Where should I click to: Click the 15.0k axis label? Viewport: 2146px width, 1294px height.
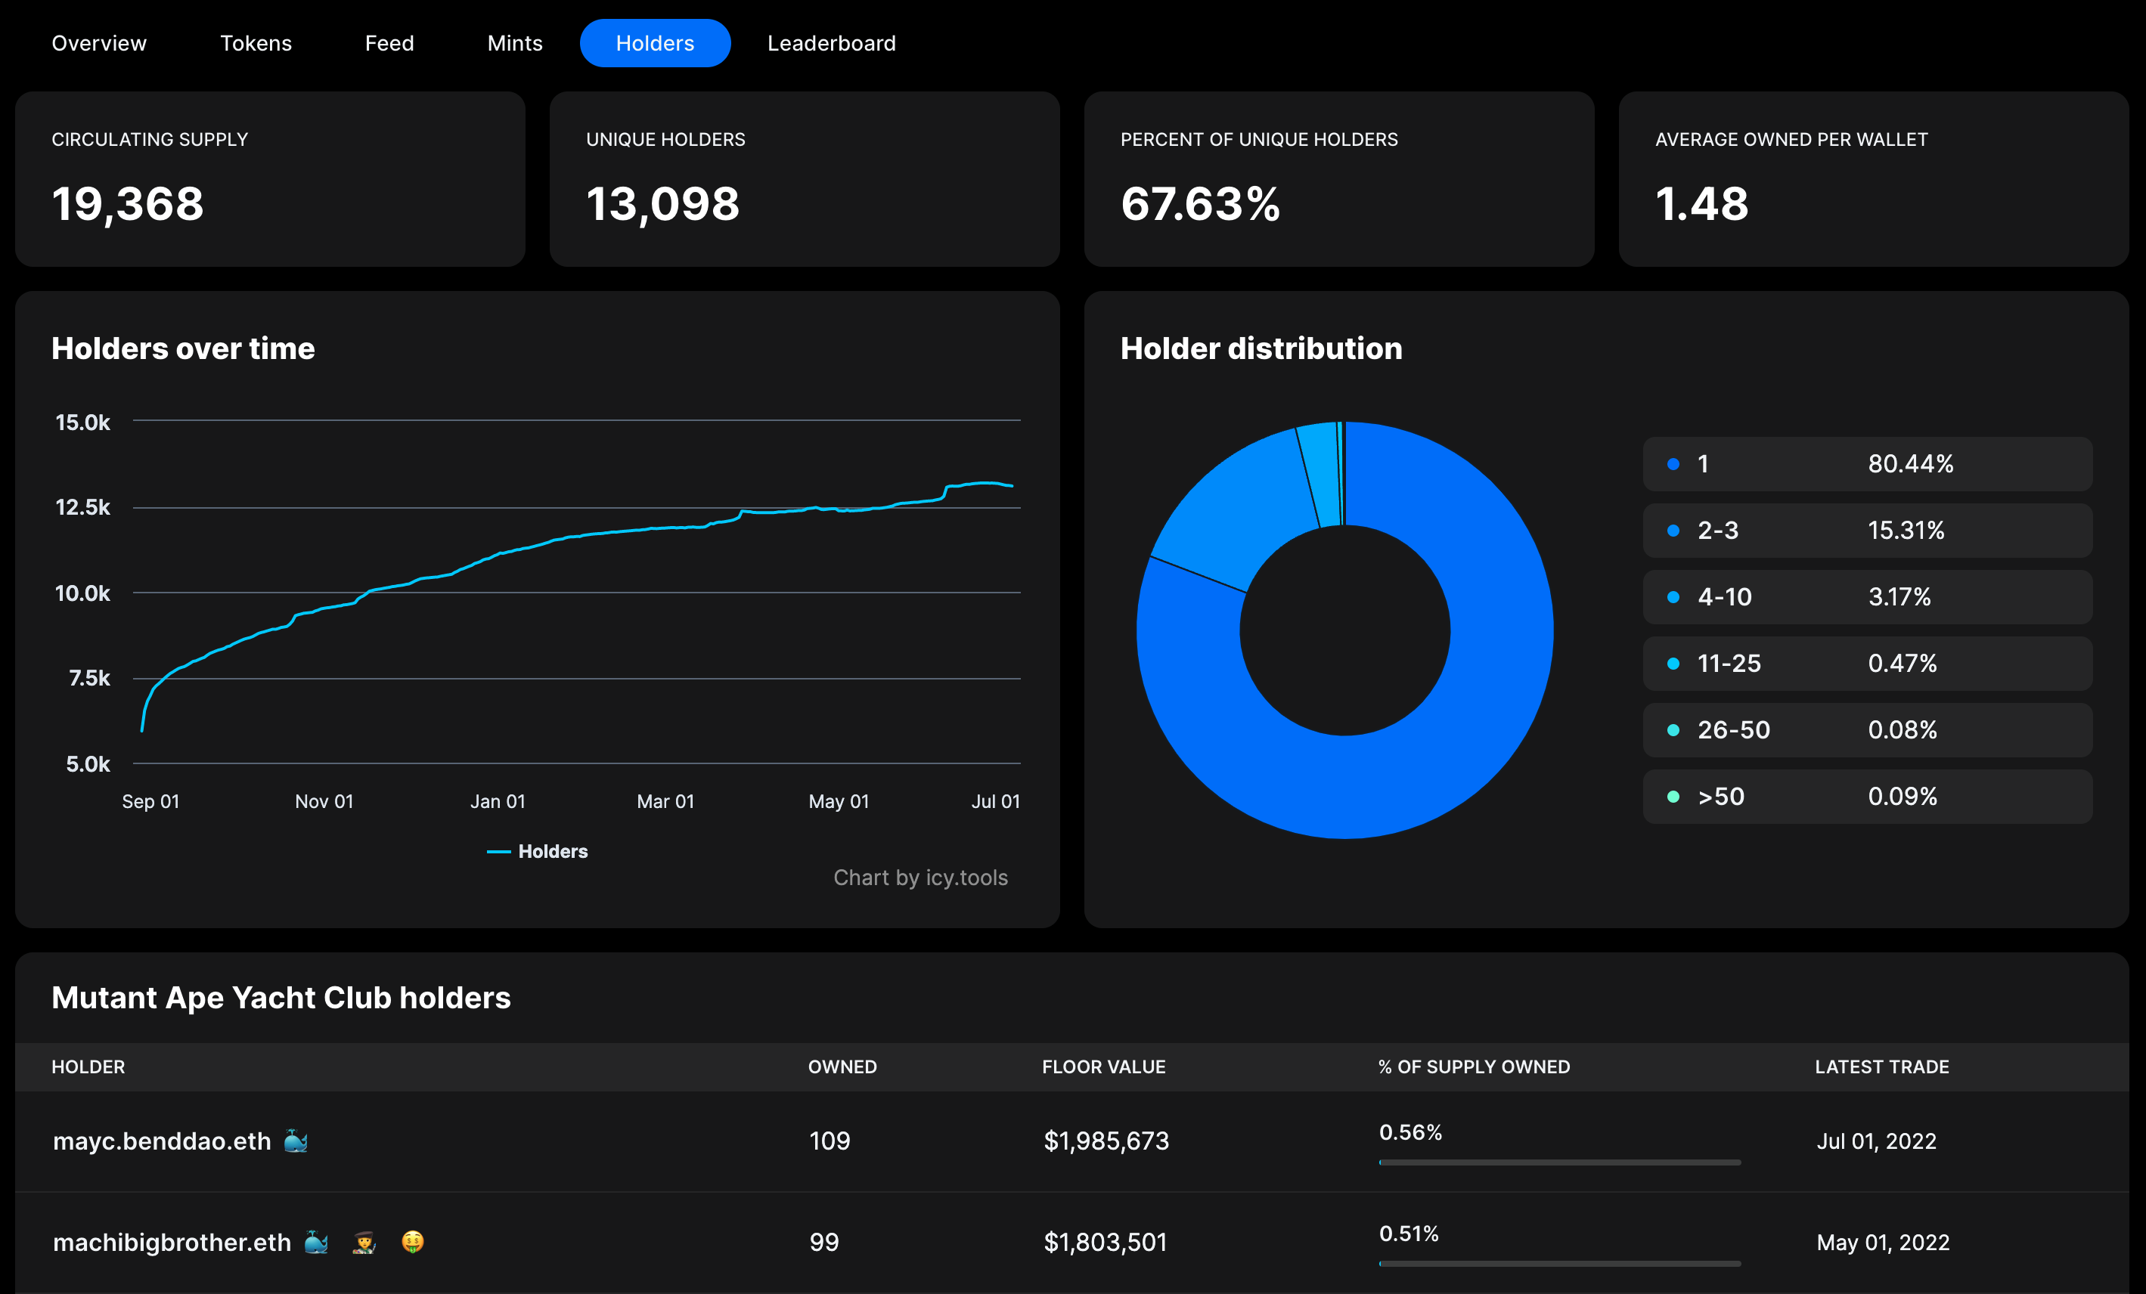click(x=82, y=423)
